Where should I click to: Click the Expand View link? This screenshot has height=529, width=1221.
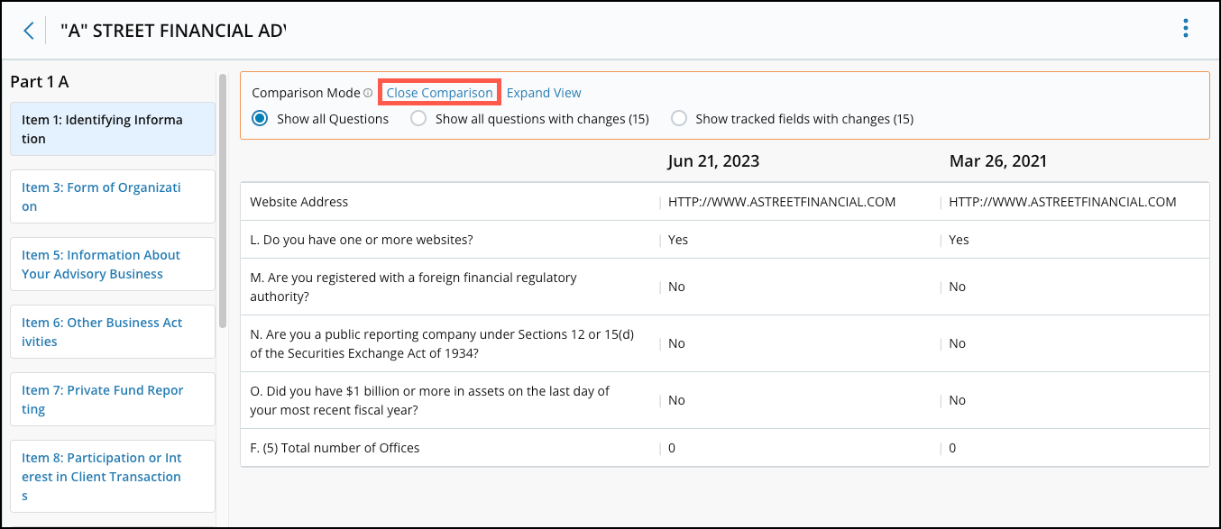[544, 93]
